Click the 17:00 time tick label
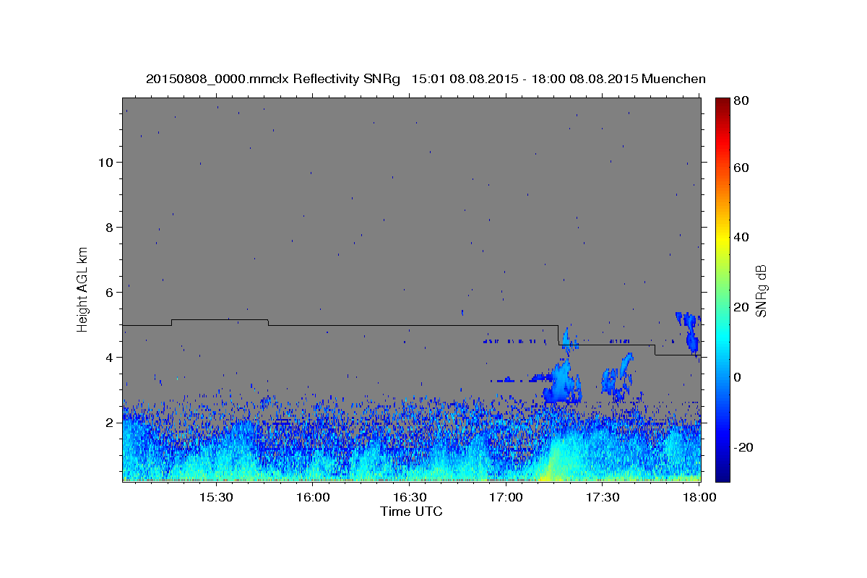Viewport: 867px width, 578px height. 505,497
